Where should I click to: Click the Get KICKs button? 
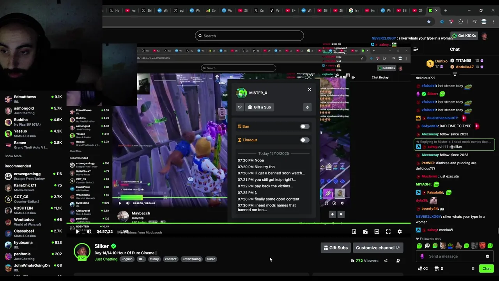tap(464, 36)
